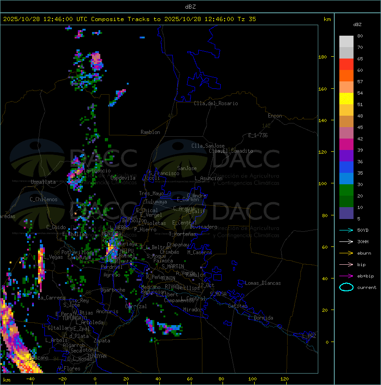The width and height of the screenshot is (381, 385).
Task: Click the Ramblon place label
Action: tap(150, 132)
